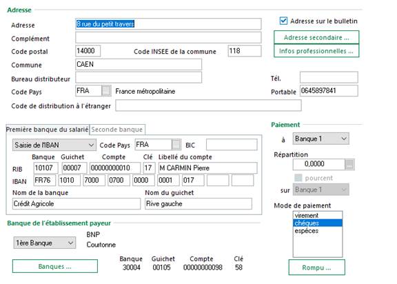Open bank Code Pays lookup beside BIC
This screenshot has width=397, height=284.
[176, 145]
